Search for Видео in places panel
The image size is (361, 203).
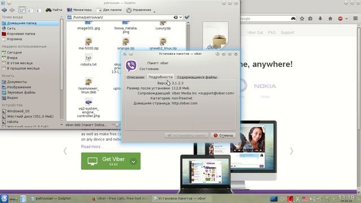tap(10, 98)
